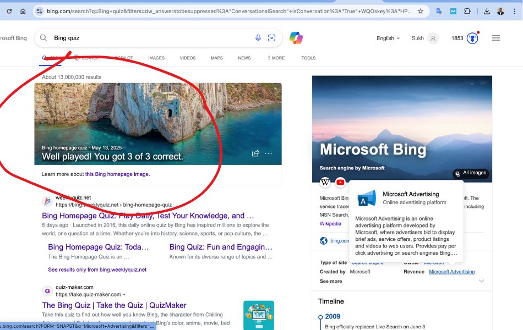Click the Bing homepage quiz coastal image
523x330 pixels.
click(x=158, y=124)
